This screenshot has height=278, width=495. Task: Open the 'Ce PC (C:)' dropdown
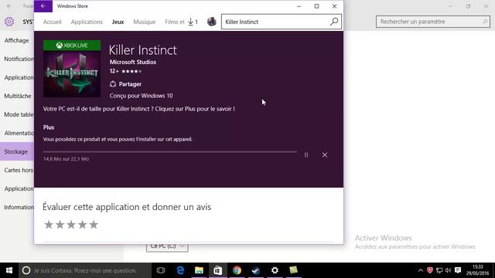coord(167,246)
